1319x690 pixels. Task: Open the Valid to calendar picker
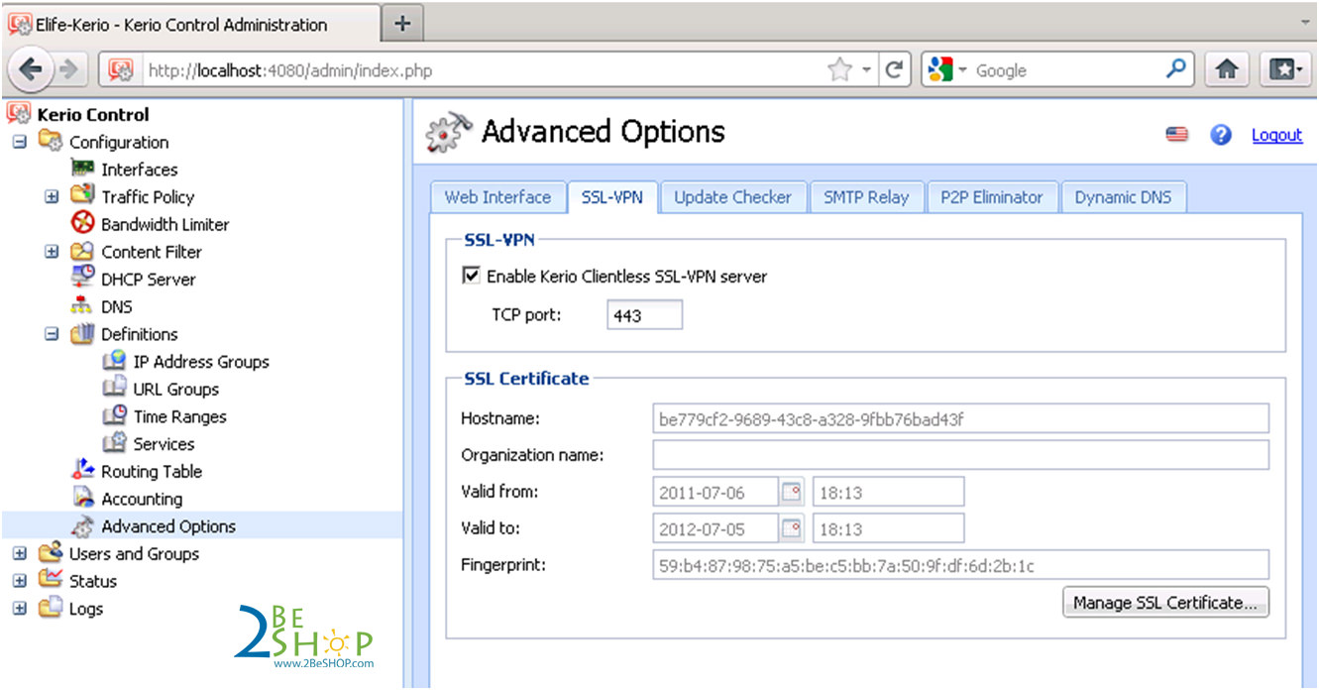coord(792,528)
